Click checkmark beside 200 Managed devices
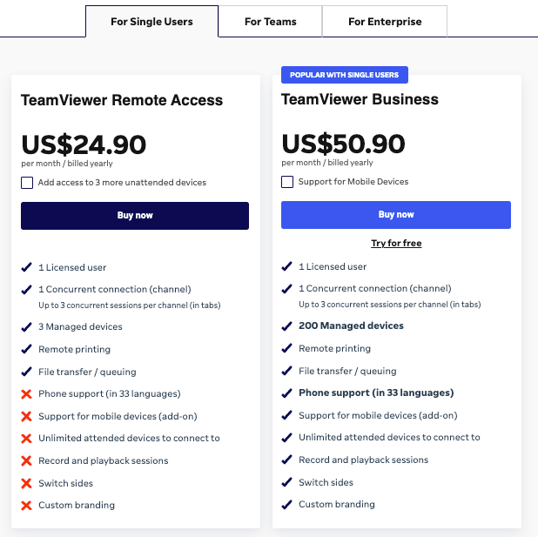 click(x=287, y=326)
